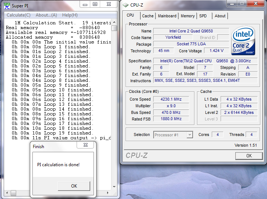Click the Super PI window resize grip corner

pyautogui.click(x=115, y=194)
